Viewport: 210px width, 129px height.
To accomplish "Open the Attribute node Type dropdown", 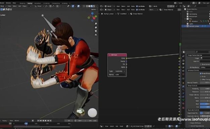I will tap(120, 71).
